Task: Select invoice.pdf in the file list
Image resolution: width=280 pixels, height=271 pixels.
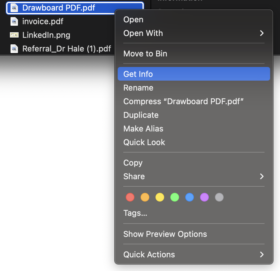Action: pyautogui.click(x=42, y=21)
